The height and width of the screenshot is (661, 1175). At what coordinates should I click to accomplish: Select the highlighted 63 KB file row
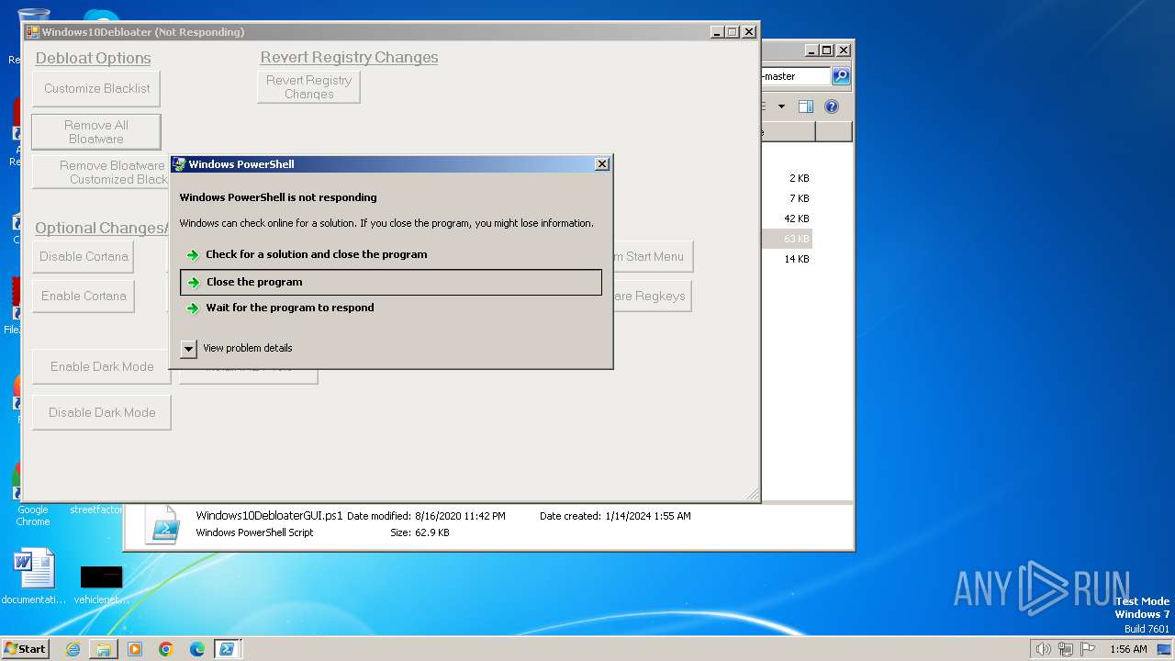(787, 239)
